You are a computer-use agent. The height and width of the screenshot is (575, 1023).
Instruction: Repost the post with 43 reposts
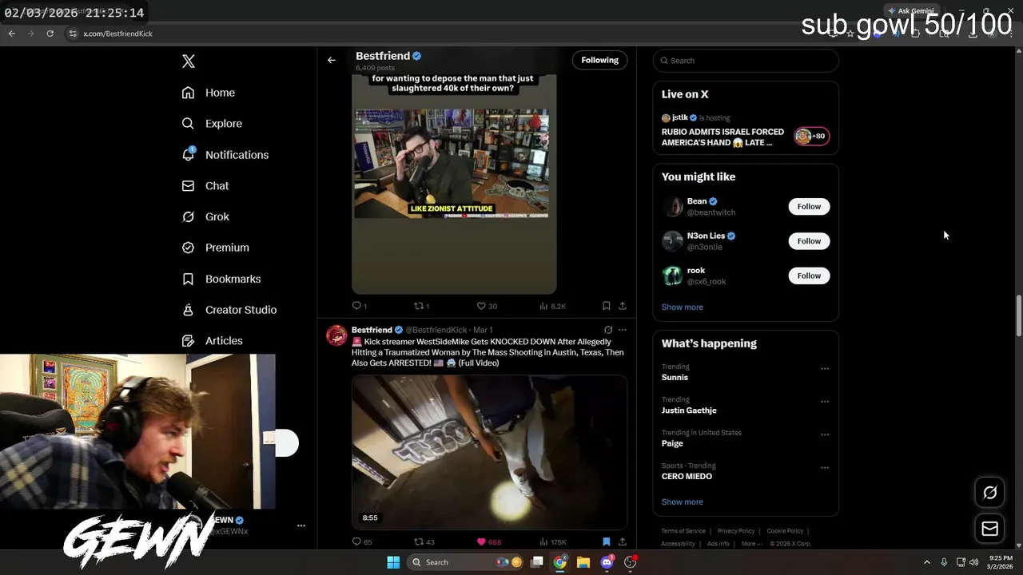424,541
